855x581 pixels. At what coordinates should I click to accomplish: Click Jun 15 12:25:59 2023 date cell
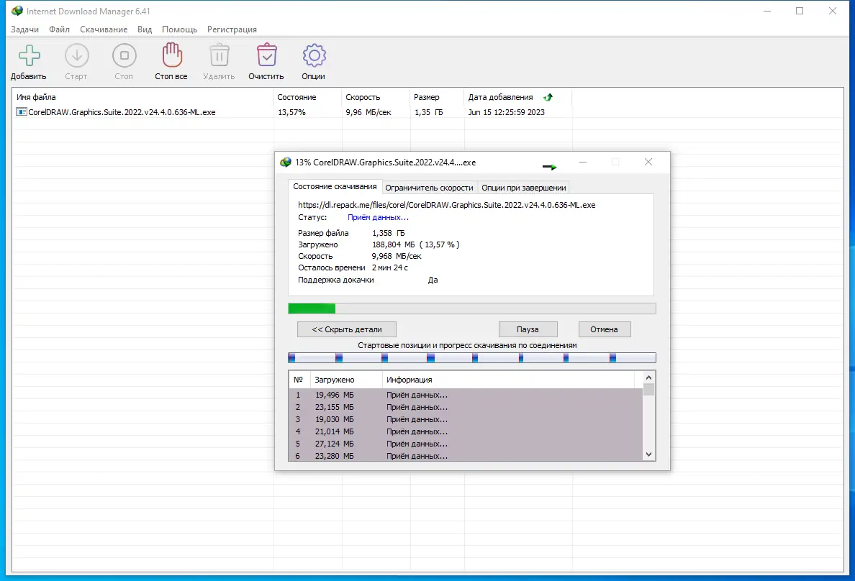[x=507, y=111]
